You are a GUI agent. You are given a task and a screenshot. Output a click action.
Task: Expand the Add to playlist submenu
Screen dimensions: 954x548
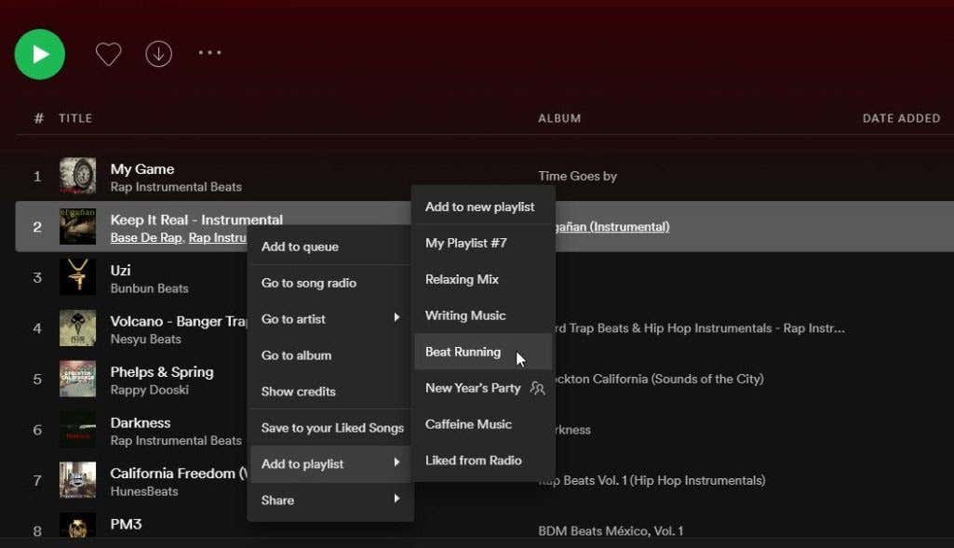click(x=330, y=463)
